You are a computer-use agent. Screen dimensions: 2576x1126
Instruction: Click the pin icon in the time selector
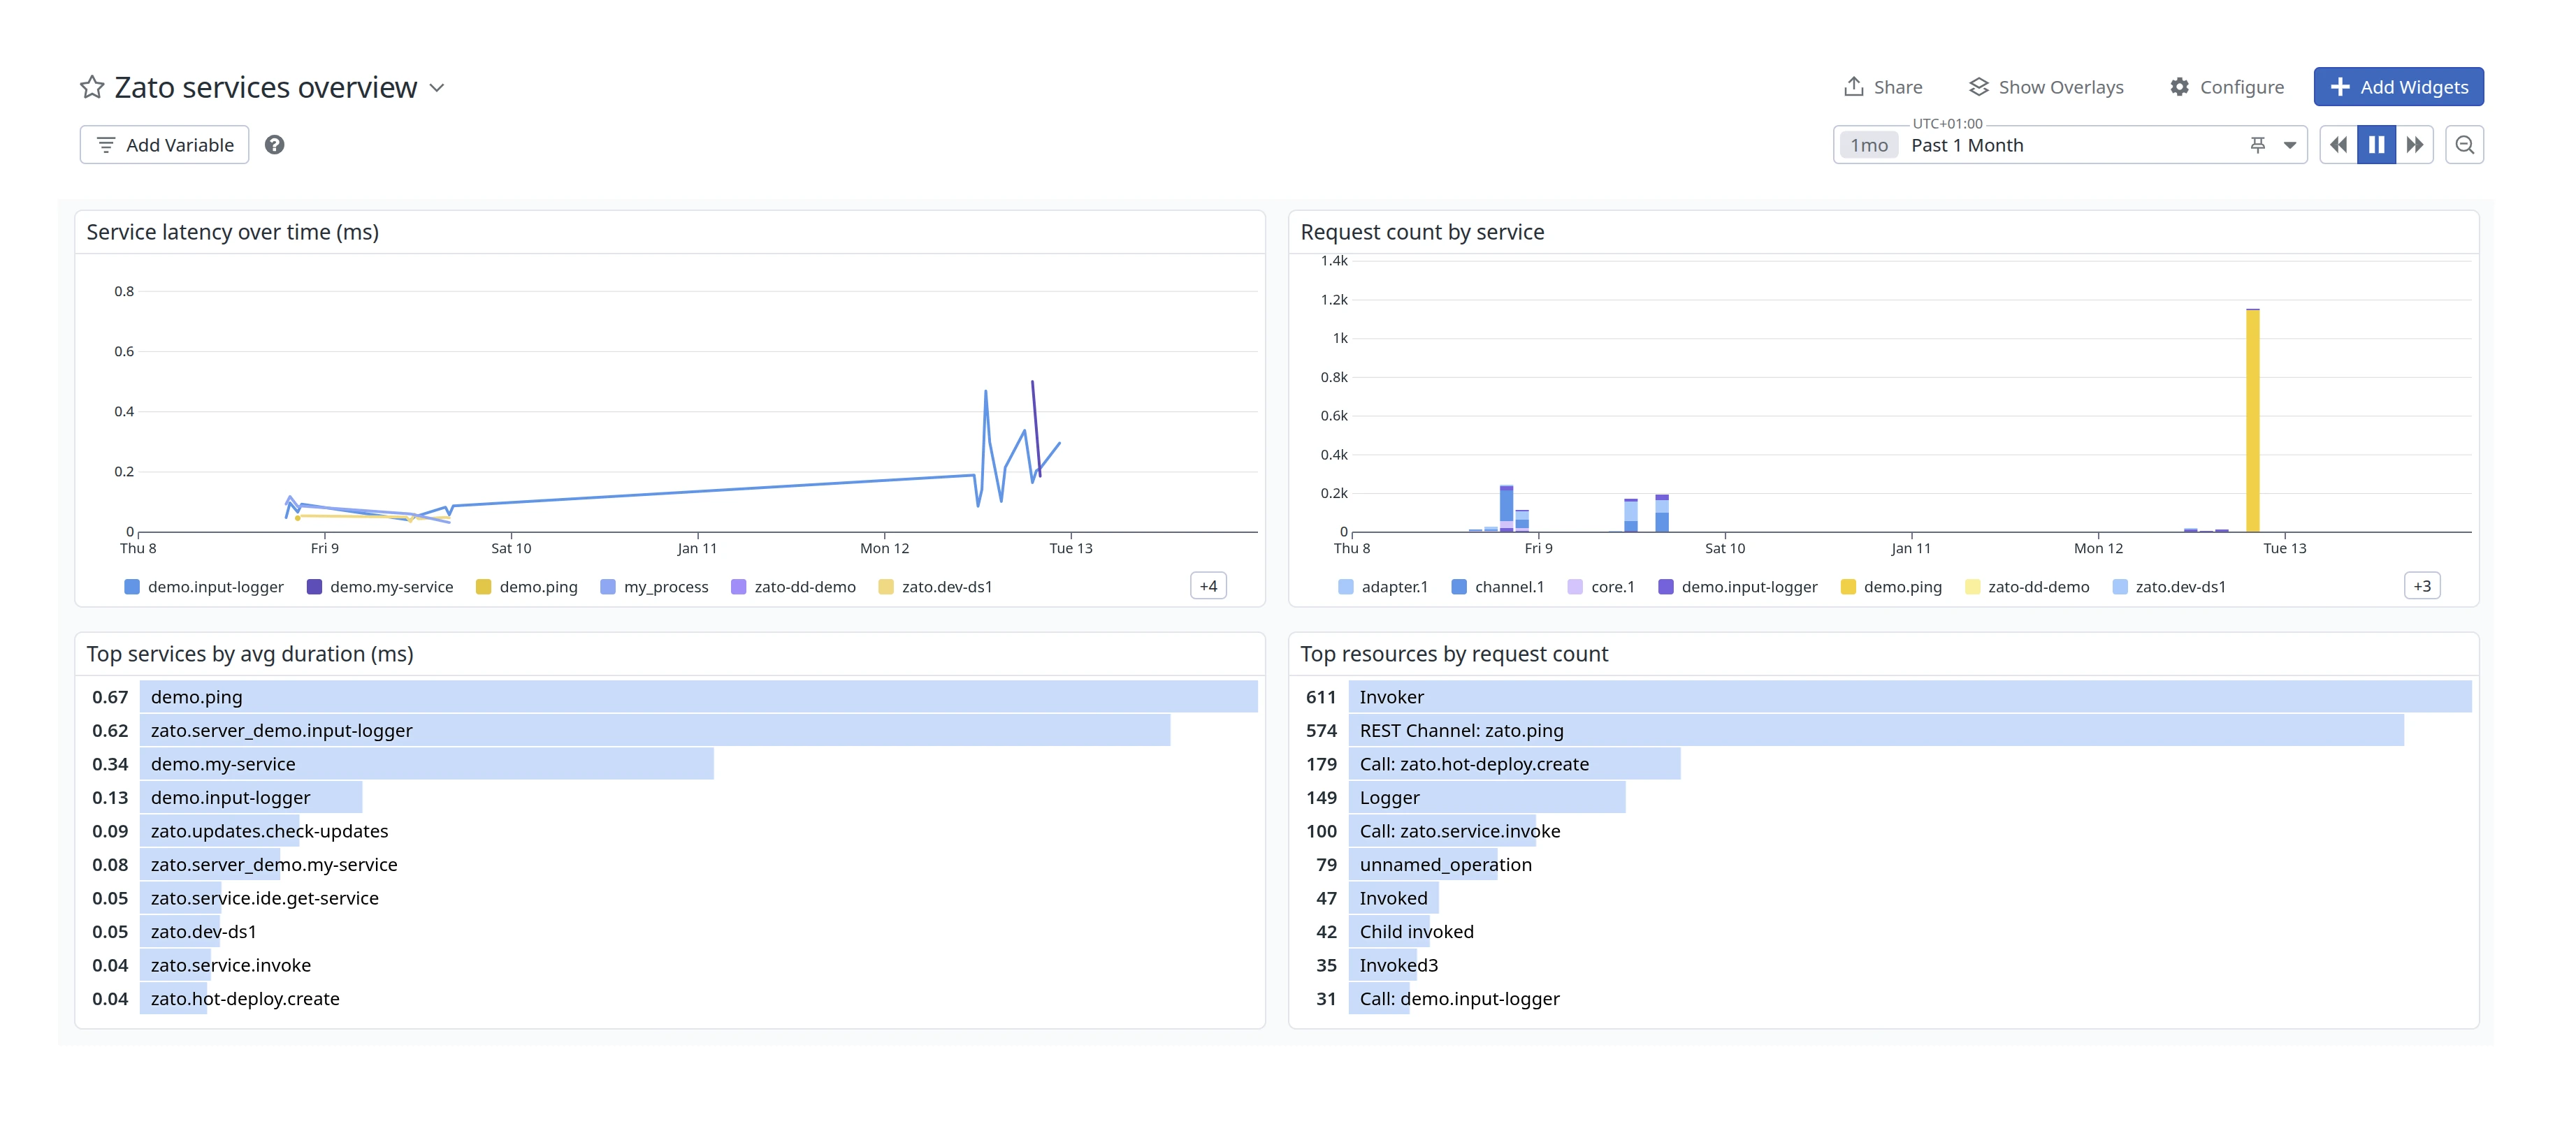pyautogui.click(x=2257, y=145)
